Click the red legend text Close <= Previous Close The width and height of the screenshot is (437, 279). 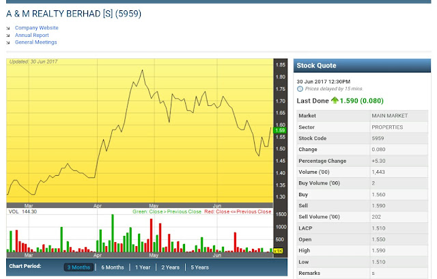pos(238,212)
